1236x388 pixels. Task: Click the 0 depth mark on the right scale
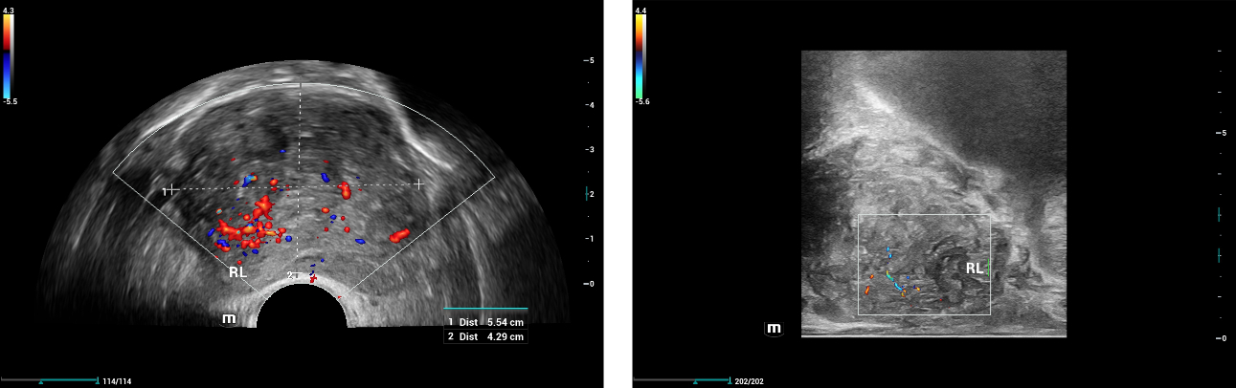[x=1222, y=338]
